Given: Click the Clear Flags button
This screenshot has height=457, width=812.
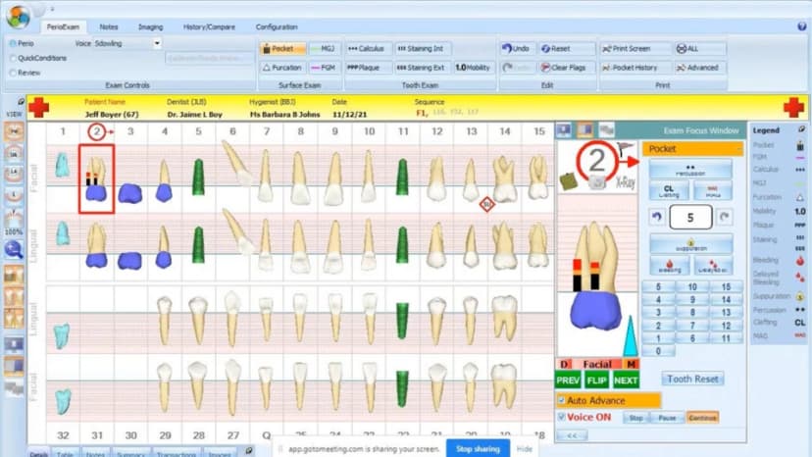Looking at the screenshot, I should point(567,68).
